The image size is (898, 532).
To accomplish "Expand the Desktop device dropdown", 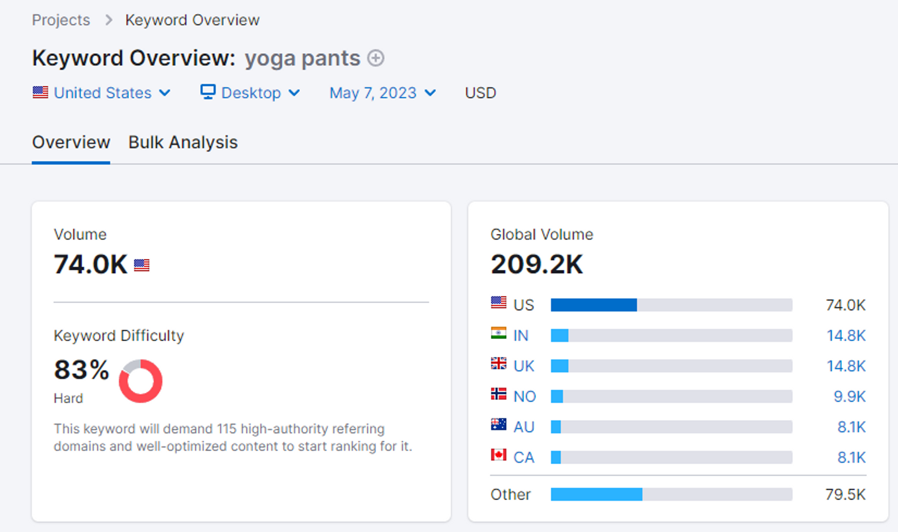I will pyautogui.click(x=250, y=93).
